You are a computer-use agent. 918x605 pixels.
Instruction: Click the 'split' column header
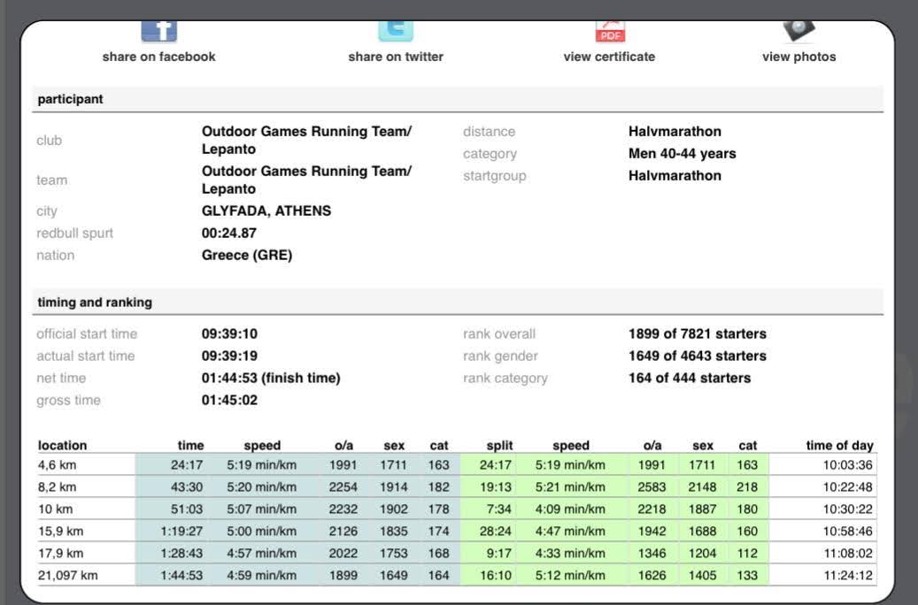coord(499,445)
